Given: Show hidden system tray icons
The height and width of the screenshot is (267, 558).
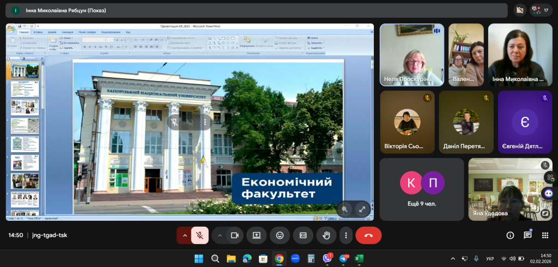Looking at the screenshot, I should point(453,258).
